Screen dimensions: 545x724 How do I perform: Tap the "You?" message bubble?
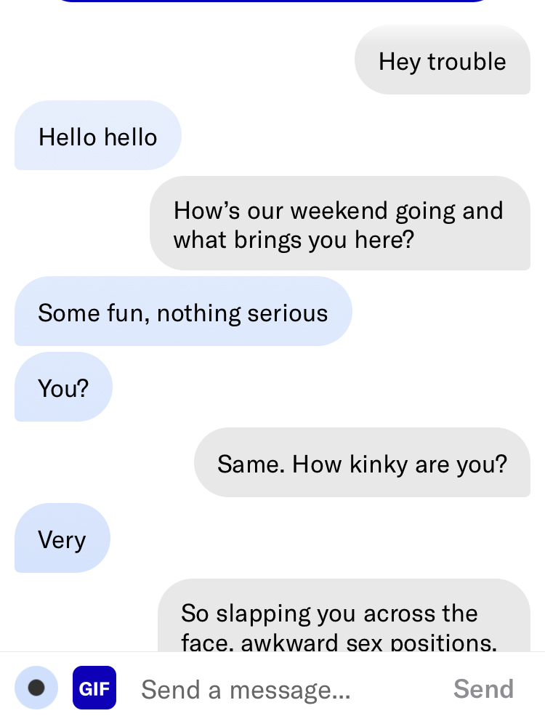click(64, 387)
